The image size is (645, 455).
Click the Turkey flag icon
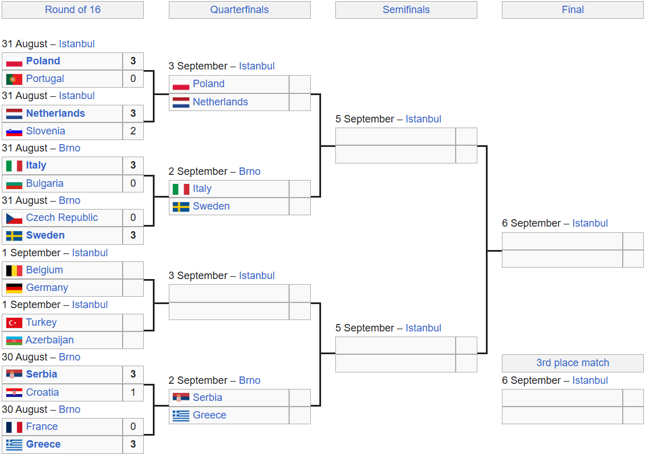click(14, 323)
